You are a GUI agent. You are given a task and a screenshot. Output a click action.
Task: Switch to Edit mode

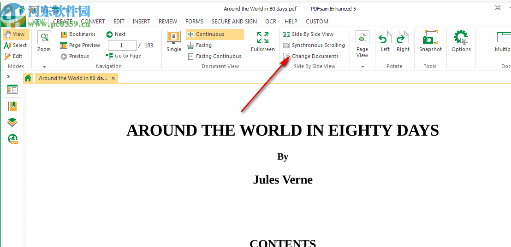pos(14,56)
